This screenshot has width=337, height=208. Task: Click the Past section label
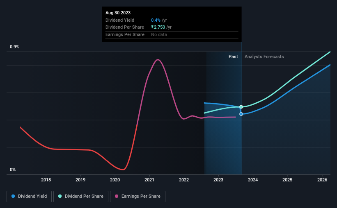[233, 57]
